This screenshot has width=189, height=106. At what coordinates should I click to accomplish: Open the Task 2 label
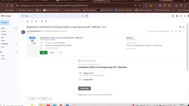click(3, 59)
